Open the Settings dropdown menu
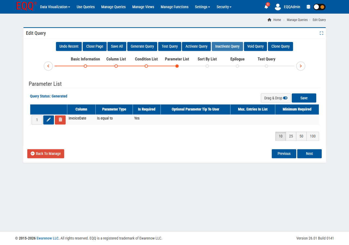349x245 pixels. click(x=202, y=7)
